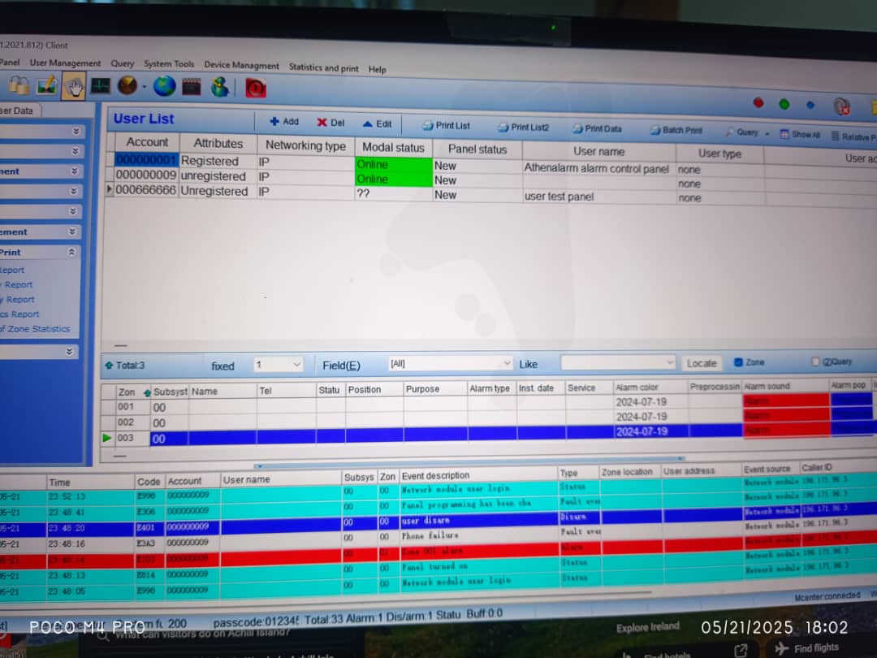Expand the first sidebar section chevron
The height and width of the screenshot is (658, 877).
76,131
